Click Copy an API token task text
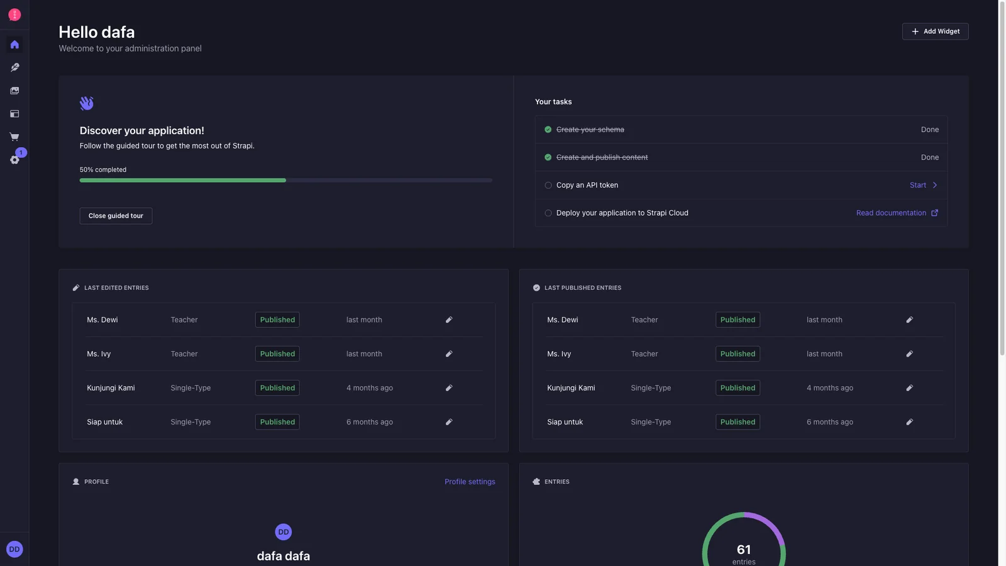Image resolution: width=1006 pixels, height=566 pixels. tap(587, 185)
